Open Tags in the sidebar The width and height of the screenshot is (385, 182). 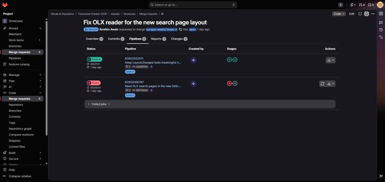pos(22,123)
